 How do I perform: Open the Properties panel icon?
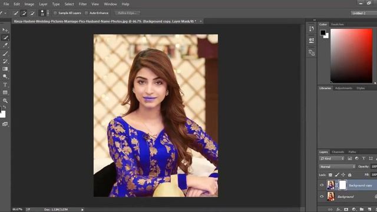[x=312, y=40]
